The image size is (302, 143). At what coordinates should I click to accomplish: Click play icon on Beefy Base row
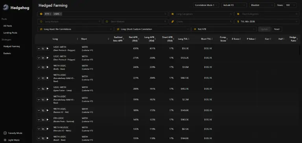(x=47, y=67)
